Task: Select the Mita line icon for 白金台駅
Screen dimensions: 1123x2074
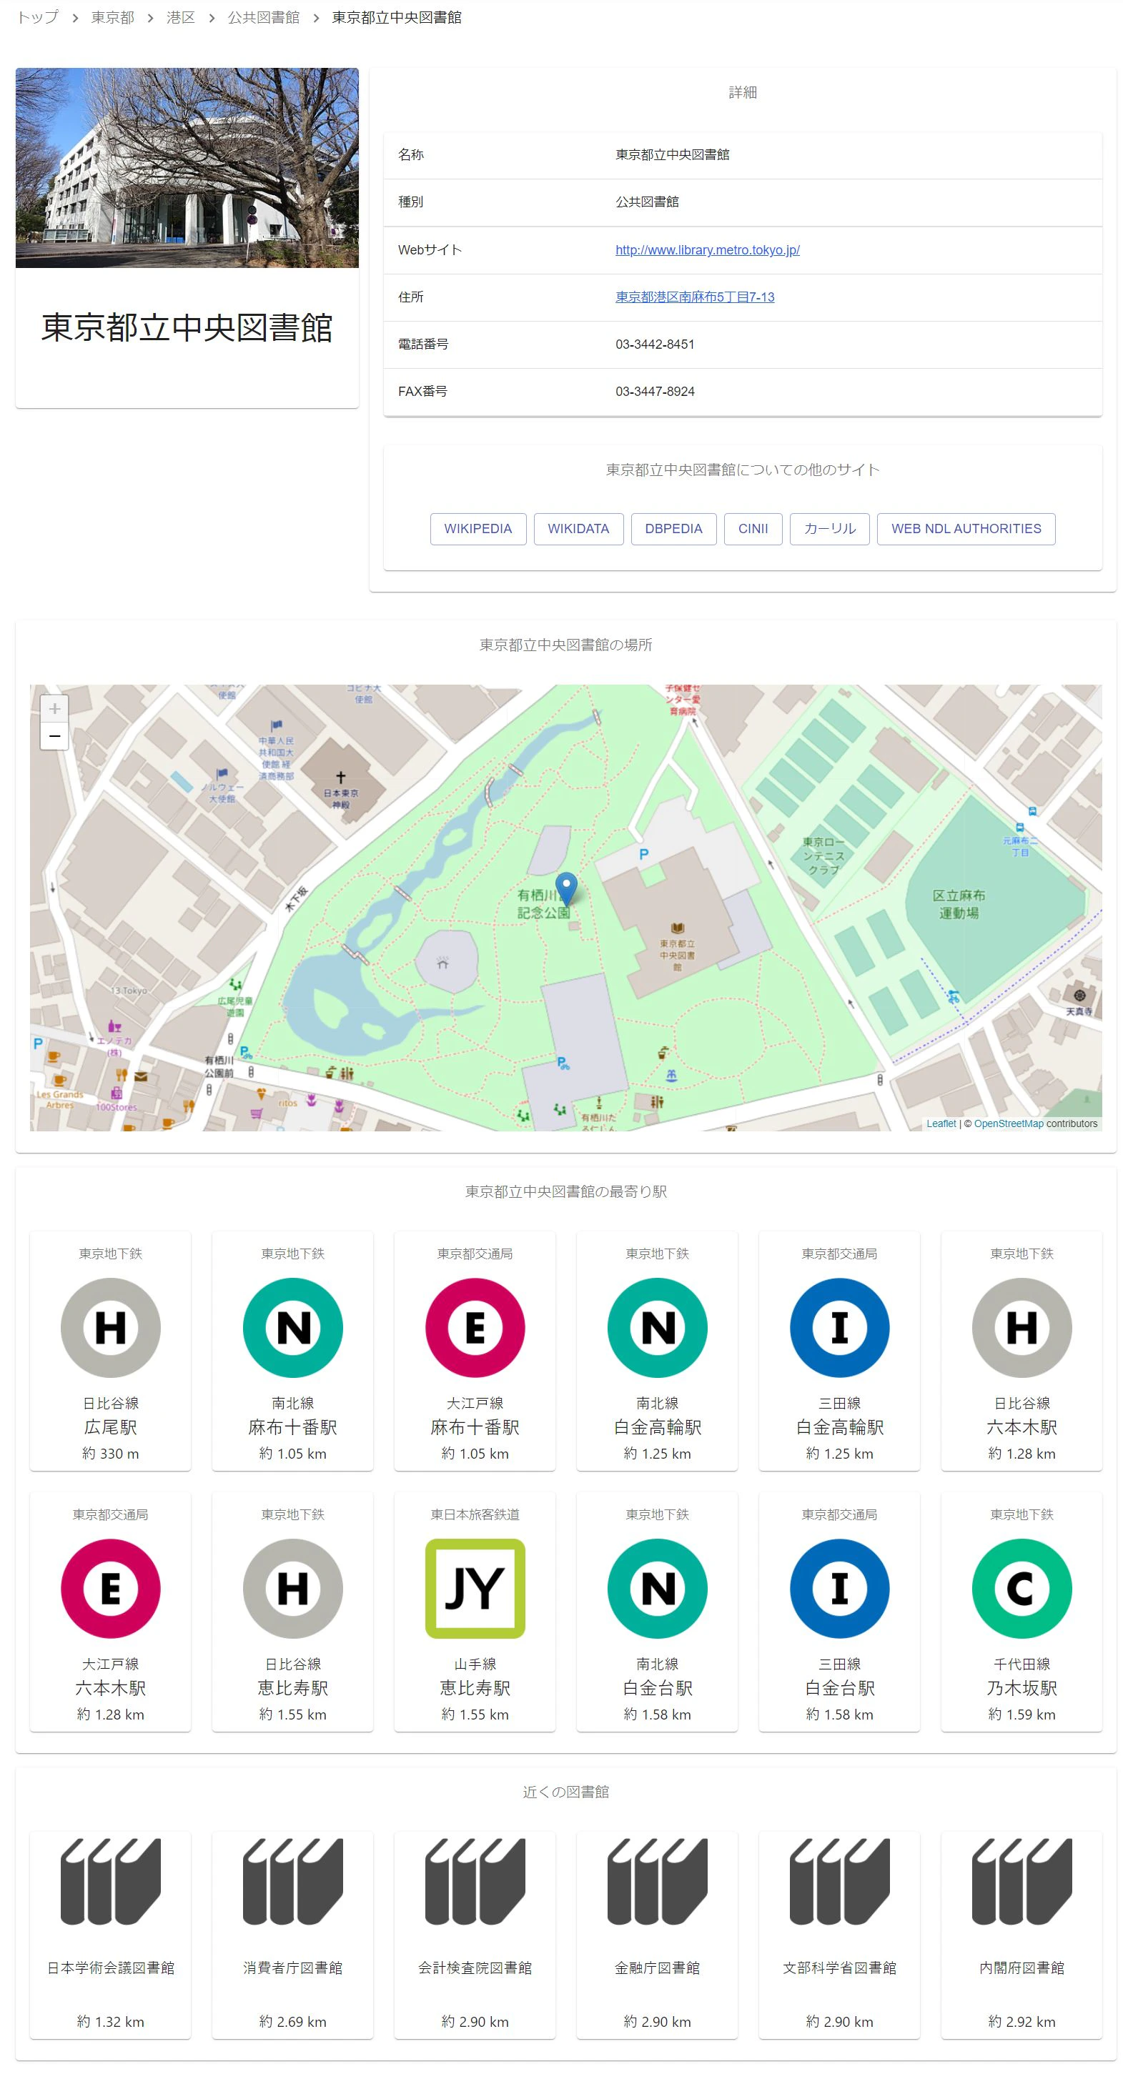Action: pyautogui.click(x=840, y=1589)
